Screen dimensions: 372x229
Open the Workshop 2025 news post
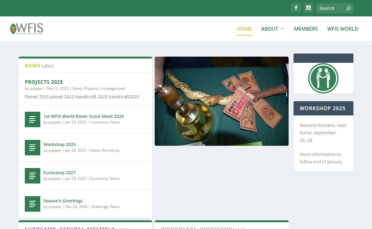click(x=60, y=145)
